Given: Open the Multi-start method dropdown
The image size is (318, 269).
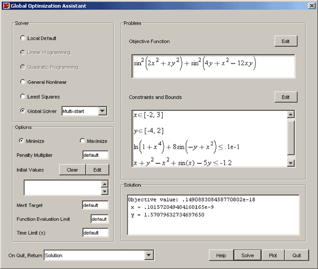Looking at the screenshot, I should click(x=102, y=111).
